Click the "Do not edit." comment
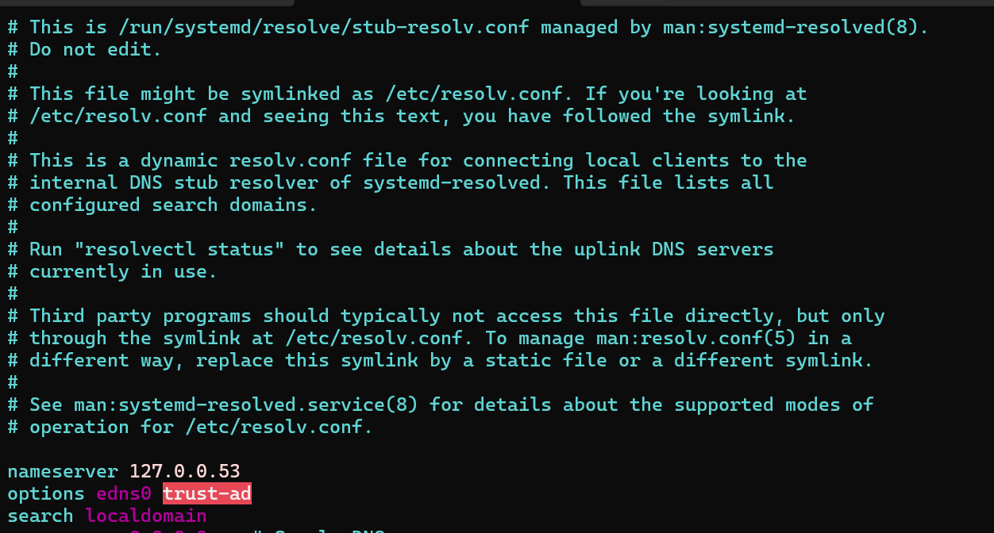Viewport: 994px width, 533px height. (95, 49)
